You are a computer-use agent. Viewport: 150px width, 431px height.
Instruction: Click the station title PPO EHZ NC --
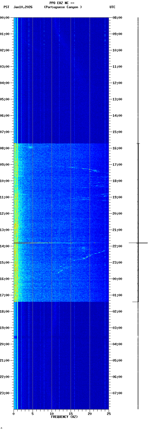pyautogui.click(x=62, y=3)
